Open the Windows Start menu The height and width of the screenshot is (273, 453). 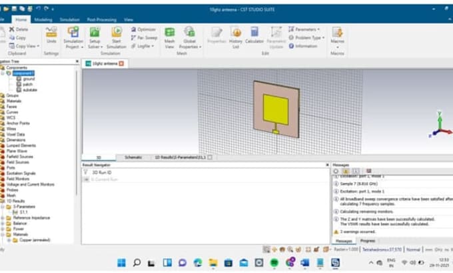(121, 263)
